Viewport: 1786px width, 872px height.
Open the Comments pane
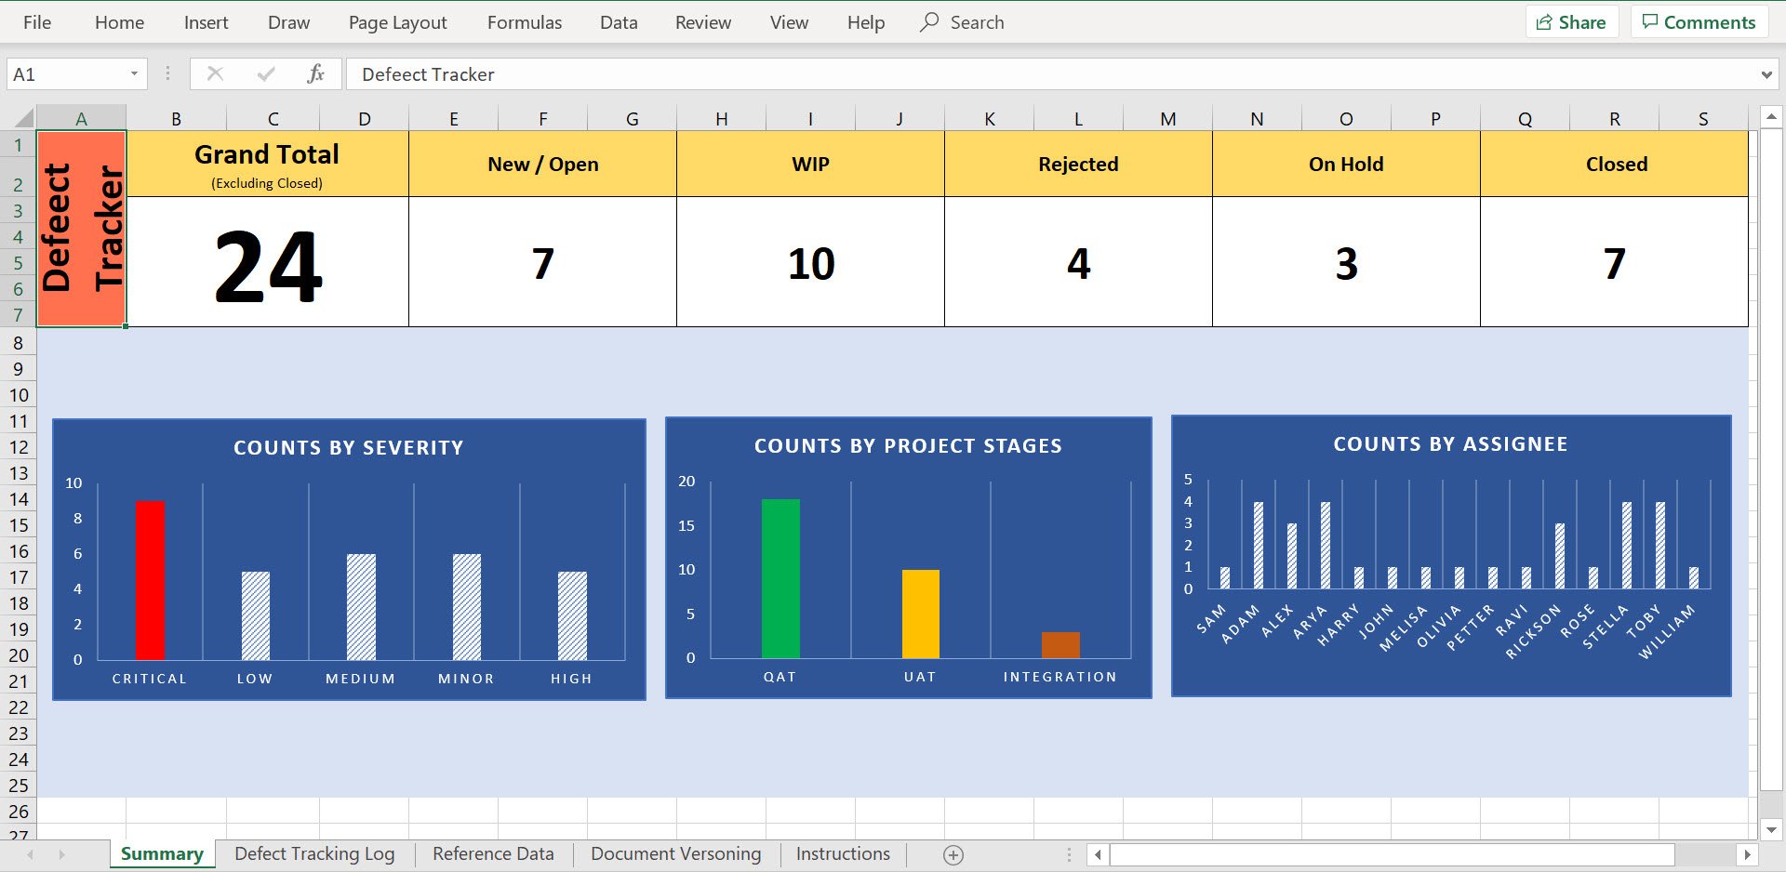point(1699,21)
